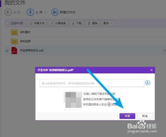Viewport: 166px width, 137px height.
Task: Click the 分享链接 toolbar button
Action: click(58, 23)
